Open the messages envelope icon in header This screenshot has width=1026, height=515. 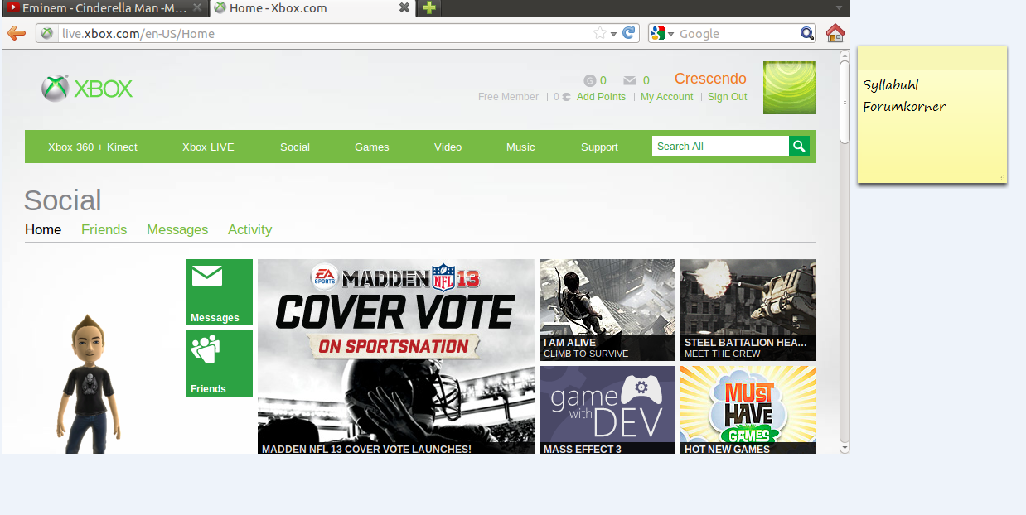[x=630, y=80]
